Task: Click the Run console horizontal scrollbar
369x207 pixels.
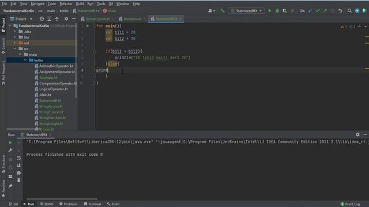Action: tap(62, 199)
